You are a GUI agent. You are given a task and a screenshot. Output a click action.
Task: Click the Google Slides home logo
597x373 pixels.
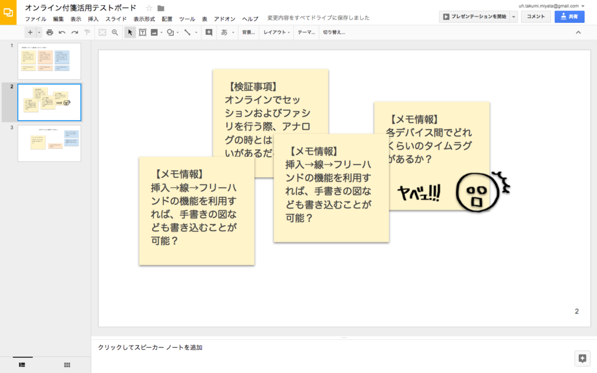click(8, 12)
